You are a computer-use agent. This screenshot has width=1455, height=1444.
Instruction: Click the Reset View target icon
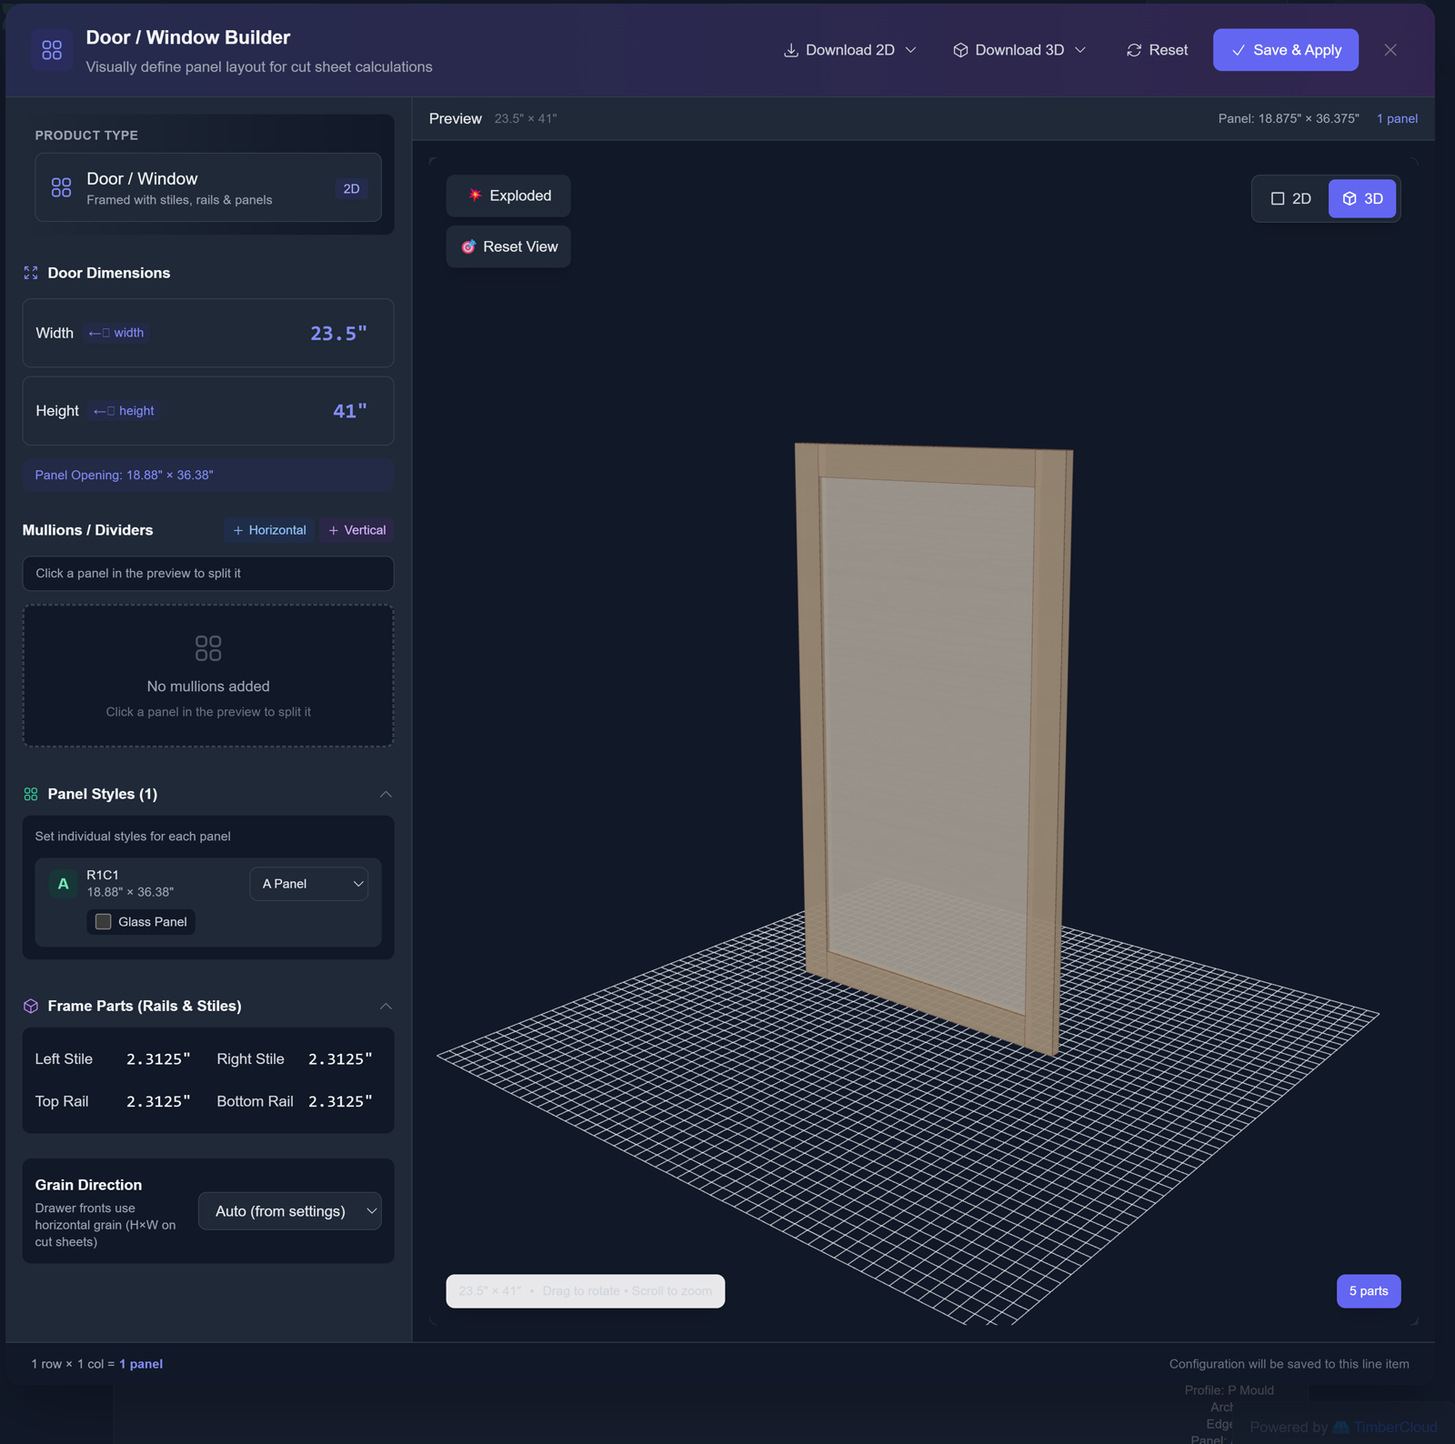click(468, 246)
